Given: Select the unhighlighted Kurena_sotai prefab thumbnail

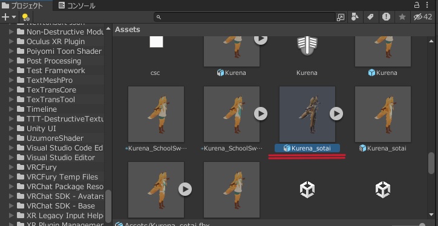Looking at the screenshot, I should pyautogui.click(x=383, y=114).
